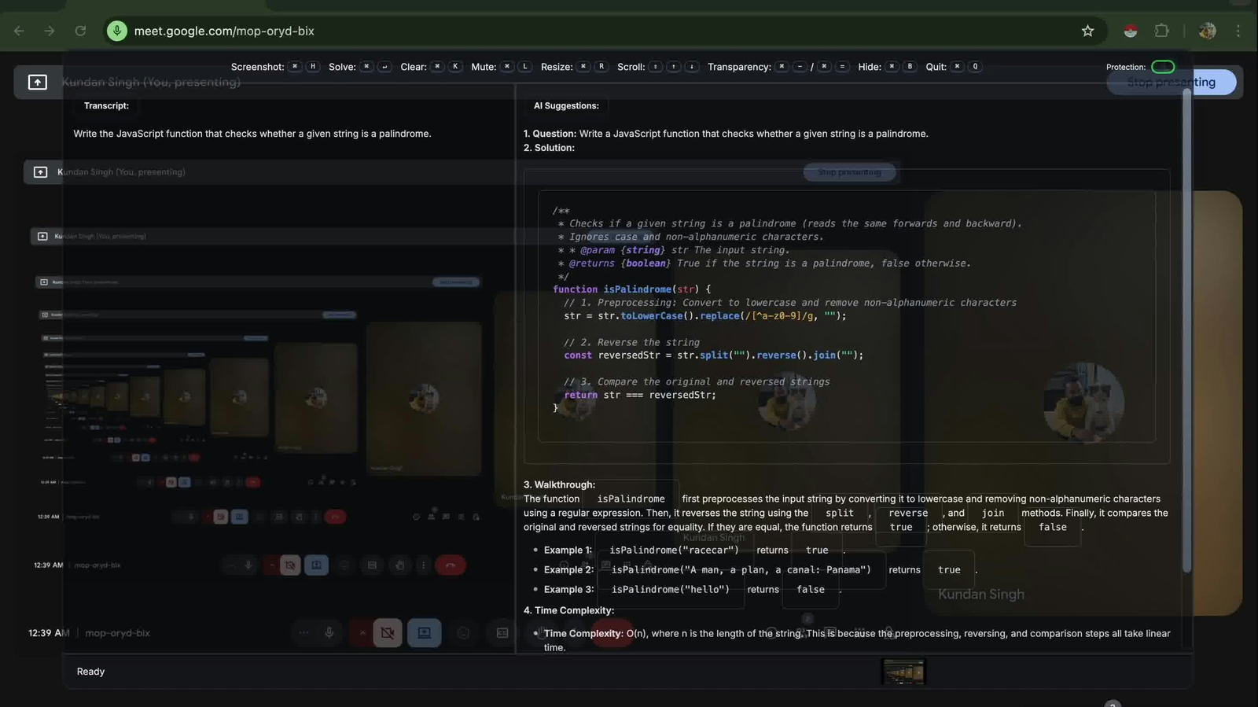Click the 'return str === reversedStr;' code line

point(640,395)
